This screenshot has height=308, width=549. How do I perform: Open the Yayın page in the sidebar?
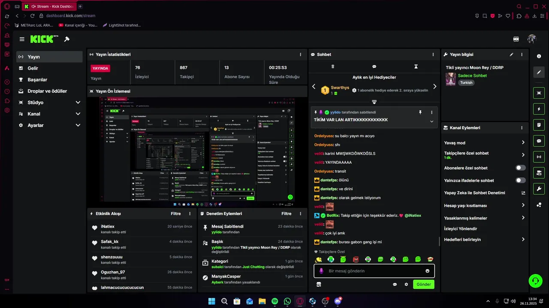tap(49, 57)
